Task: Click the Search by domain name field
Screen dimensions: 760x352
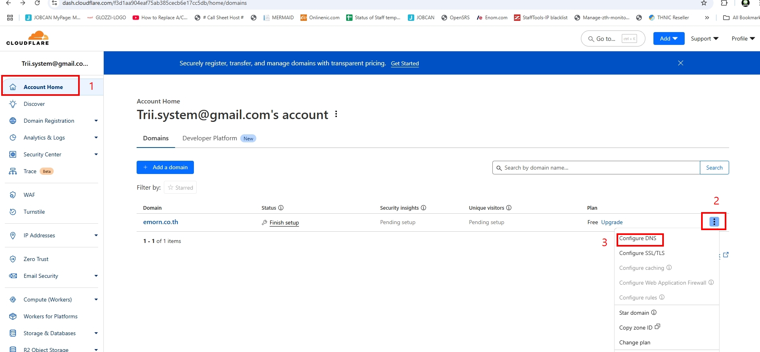Action: pos(596,168)
